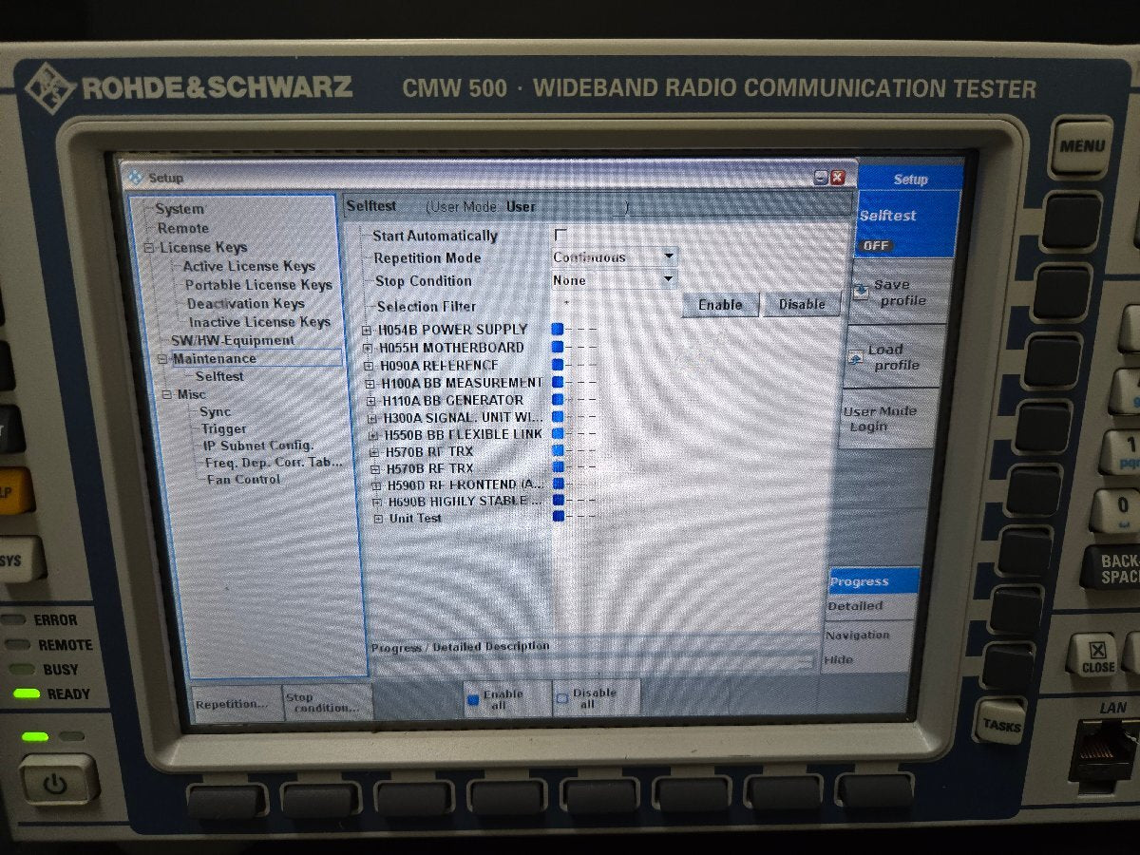The height and width of the screenshot is (855, 1140).
Task: Click the User Mode Login softkey
Action: pos(887,419)
